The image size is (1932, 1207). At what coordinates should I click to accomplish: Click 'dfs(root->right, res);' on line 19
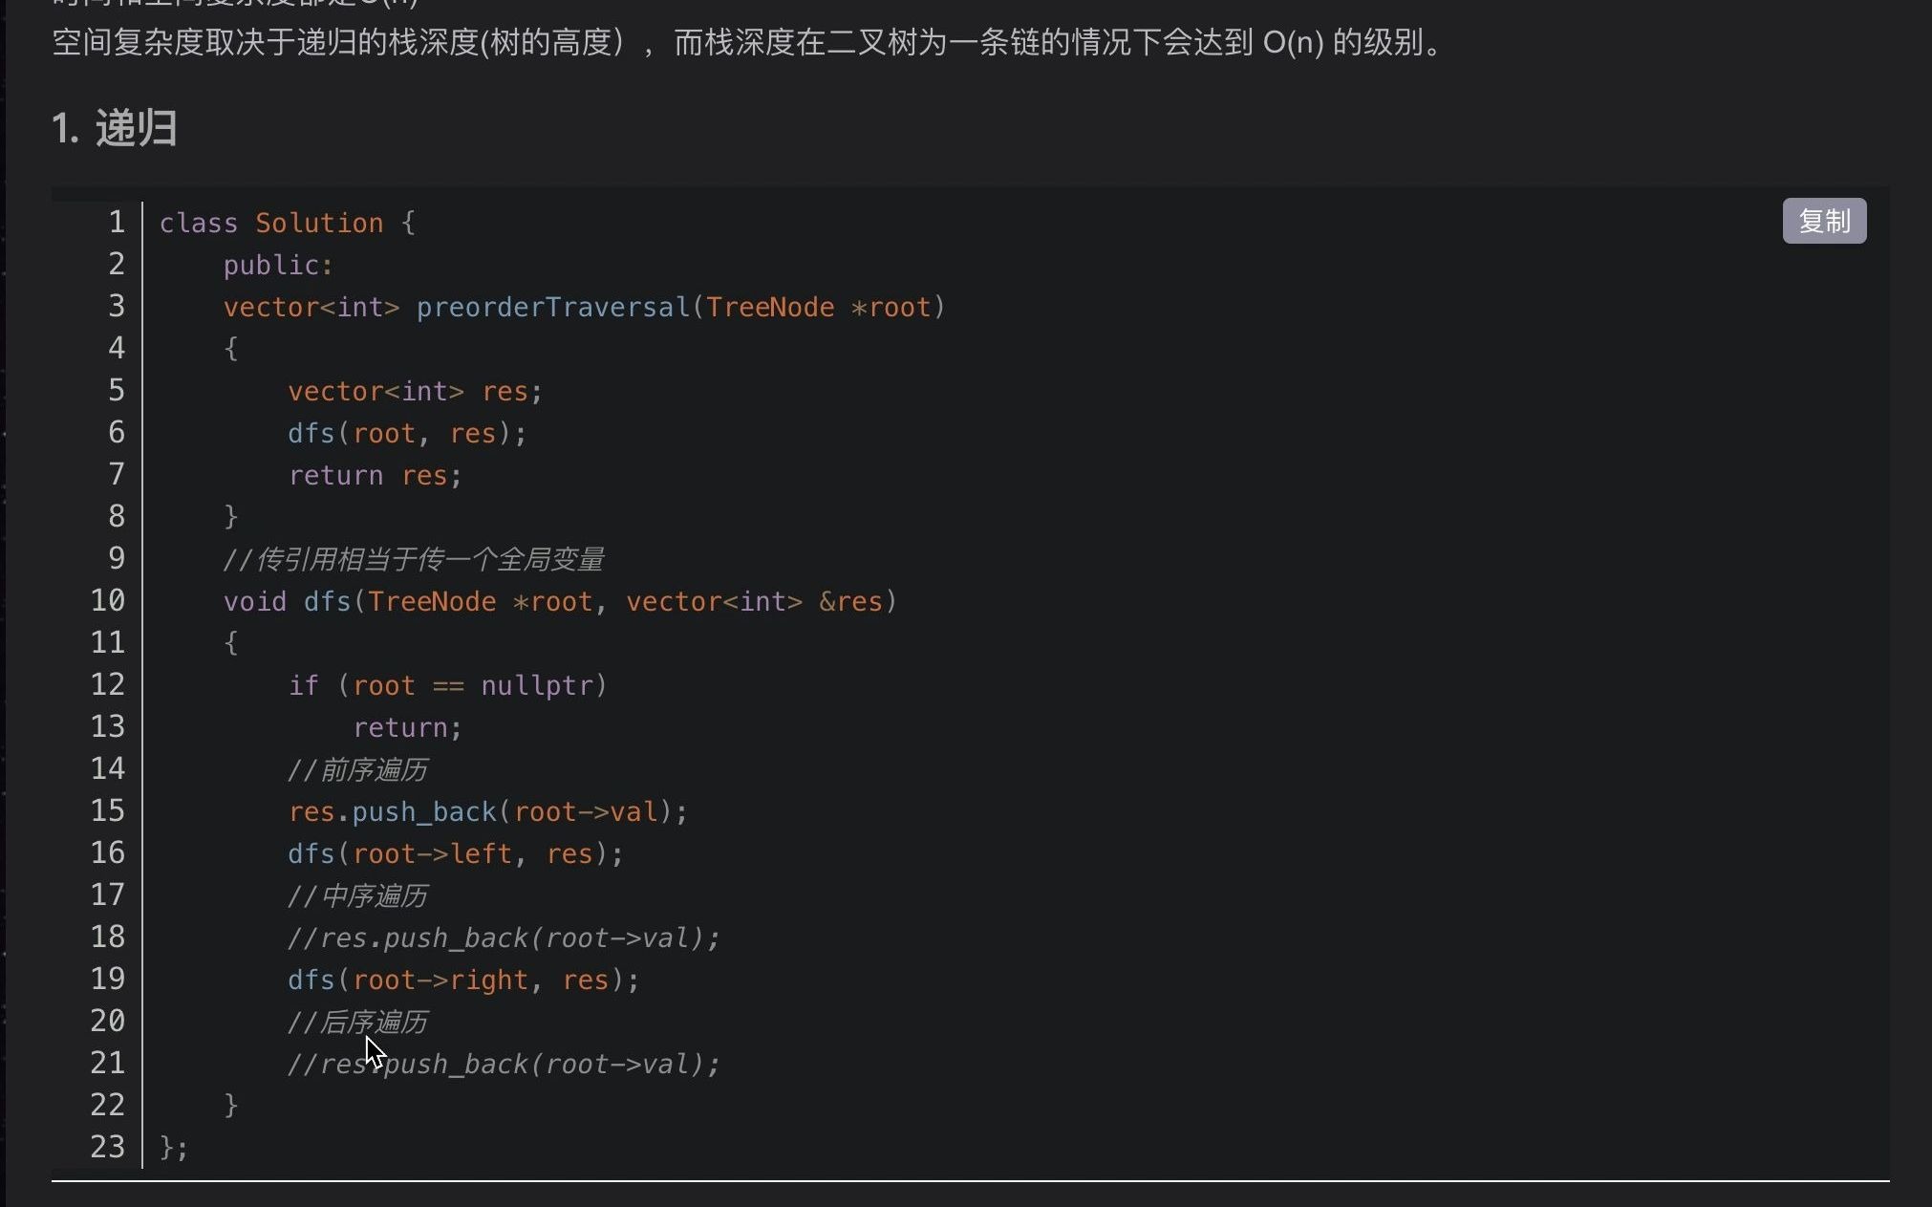point(464,981)
